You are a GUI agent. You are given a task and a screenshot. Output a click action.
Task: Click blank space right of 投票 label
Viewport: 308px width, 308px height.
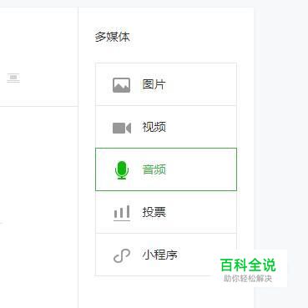pos(200,212)
